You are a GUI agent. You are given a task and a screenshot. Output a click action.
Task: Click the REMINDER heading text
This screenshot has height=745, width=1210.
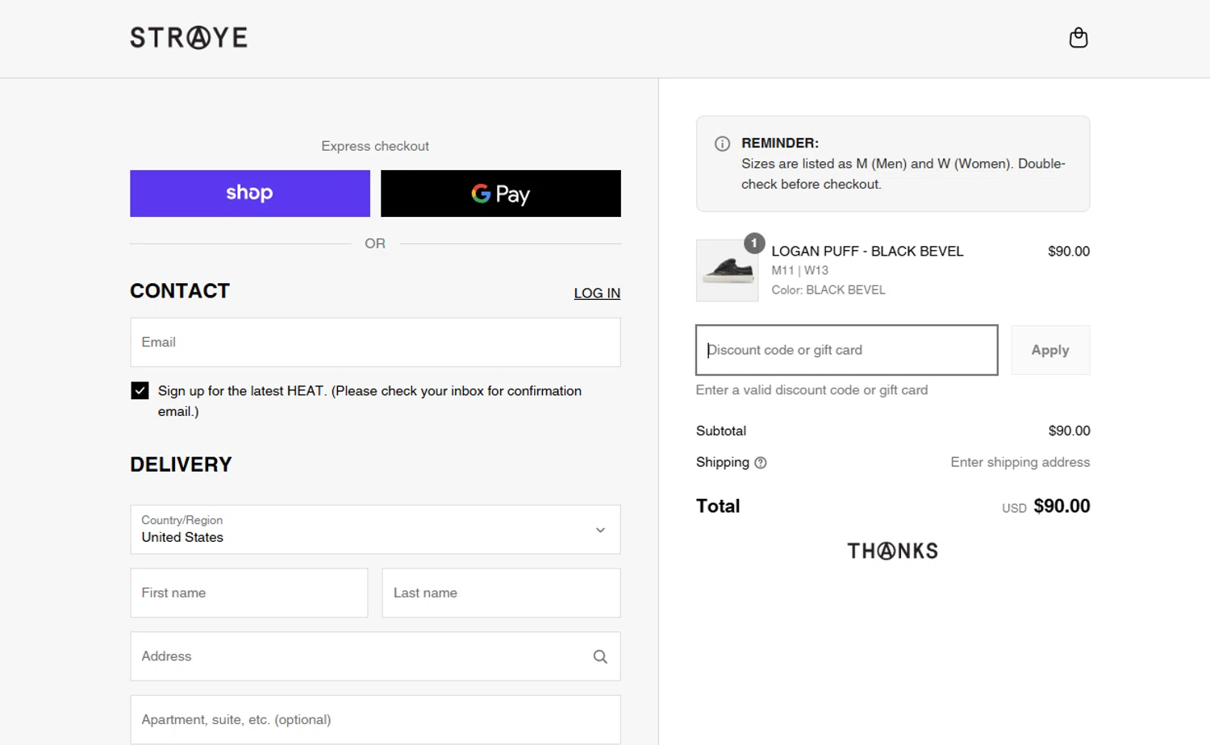[x=780, y=144]
